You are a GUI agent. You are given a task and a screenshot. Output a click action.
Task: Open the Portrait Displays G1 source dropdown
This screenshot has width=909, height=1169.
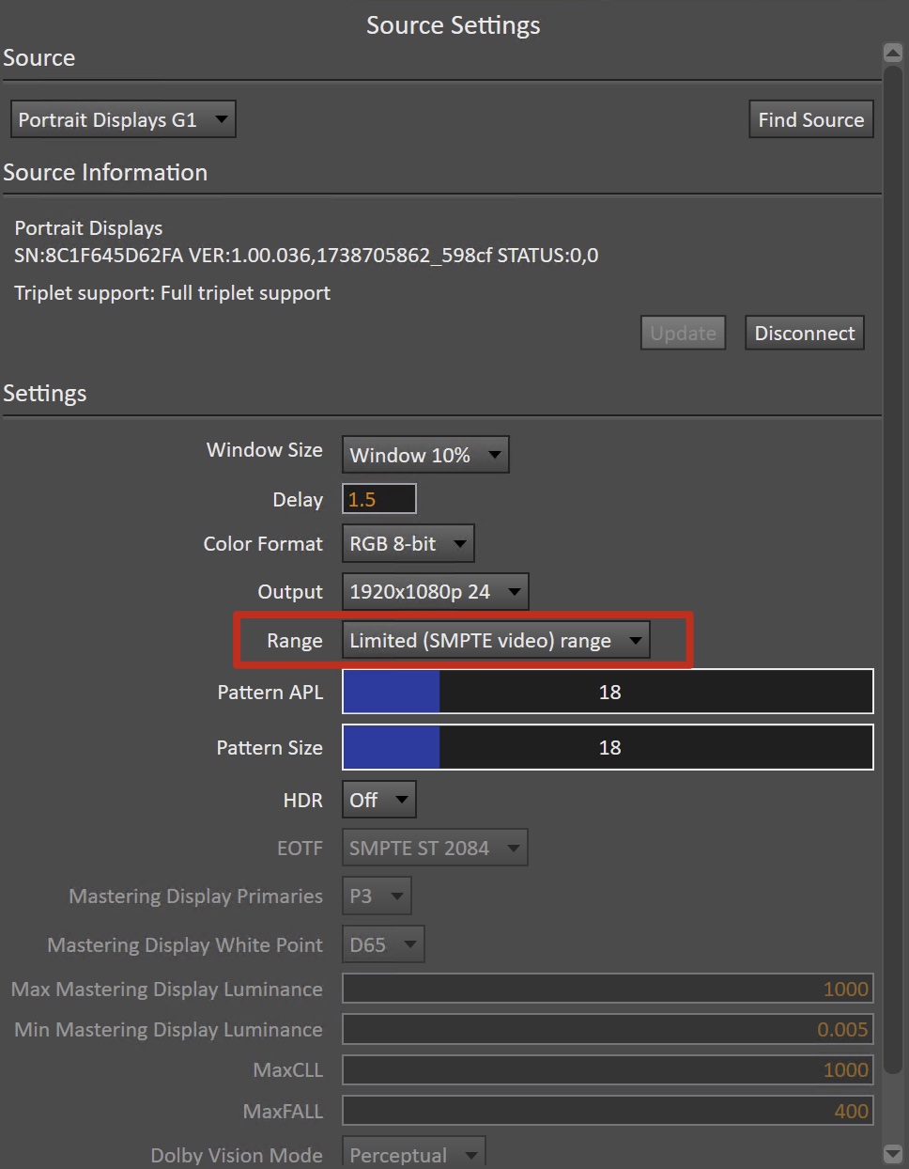[122, 119]
